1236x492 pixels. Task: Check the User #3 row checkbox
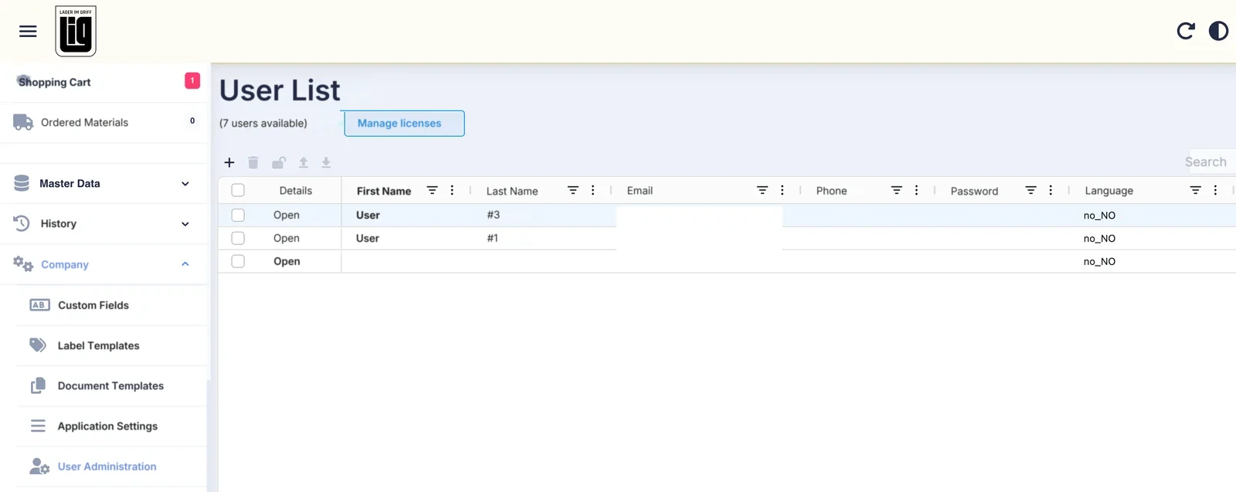(238, 215)
